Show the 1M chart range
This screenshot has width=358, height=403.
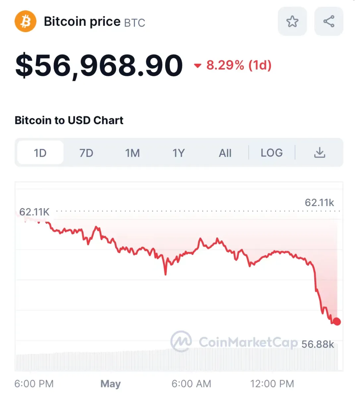coord(132,153)
